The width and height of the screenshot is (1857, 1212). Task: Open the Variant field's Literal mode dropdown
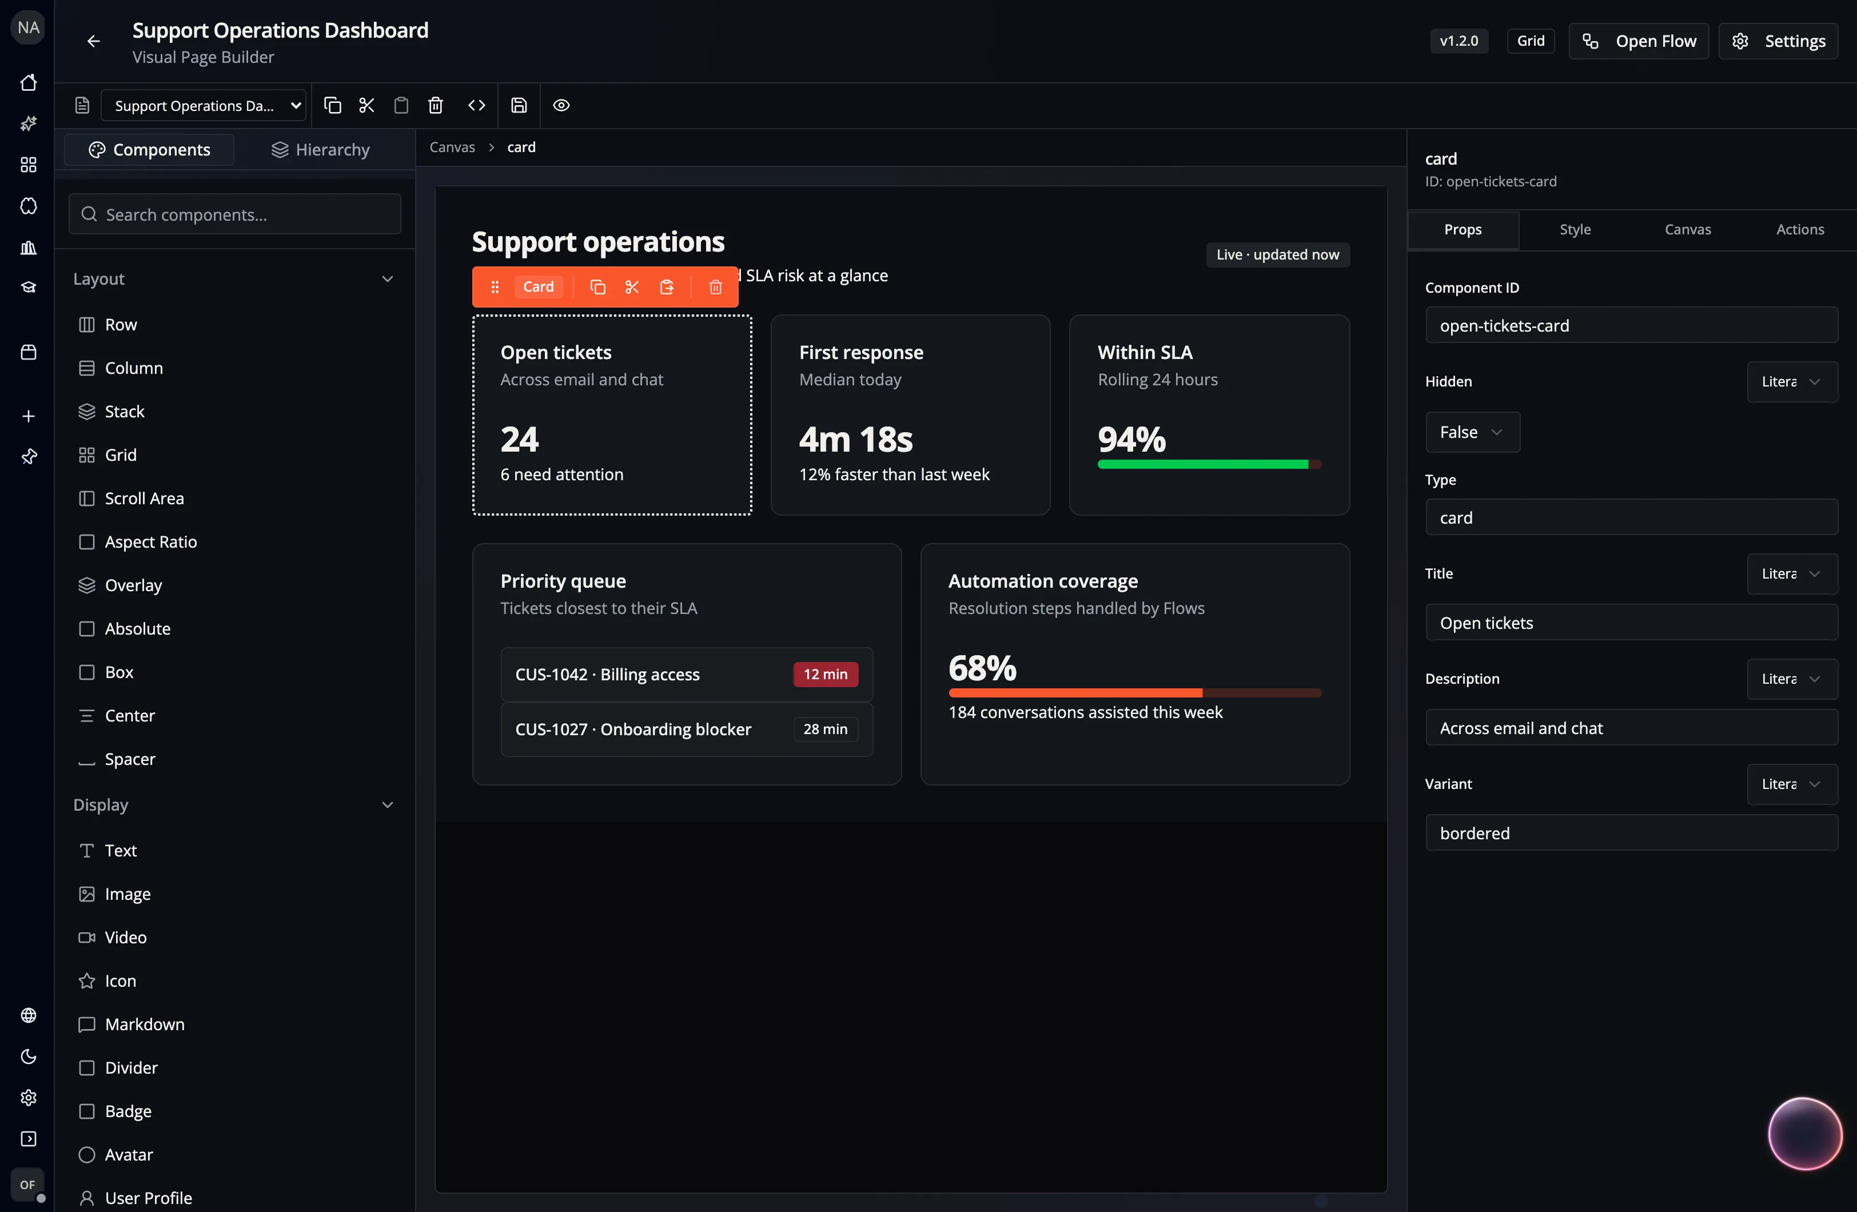point(1792,784)
